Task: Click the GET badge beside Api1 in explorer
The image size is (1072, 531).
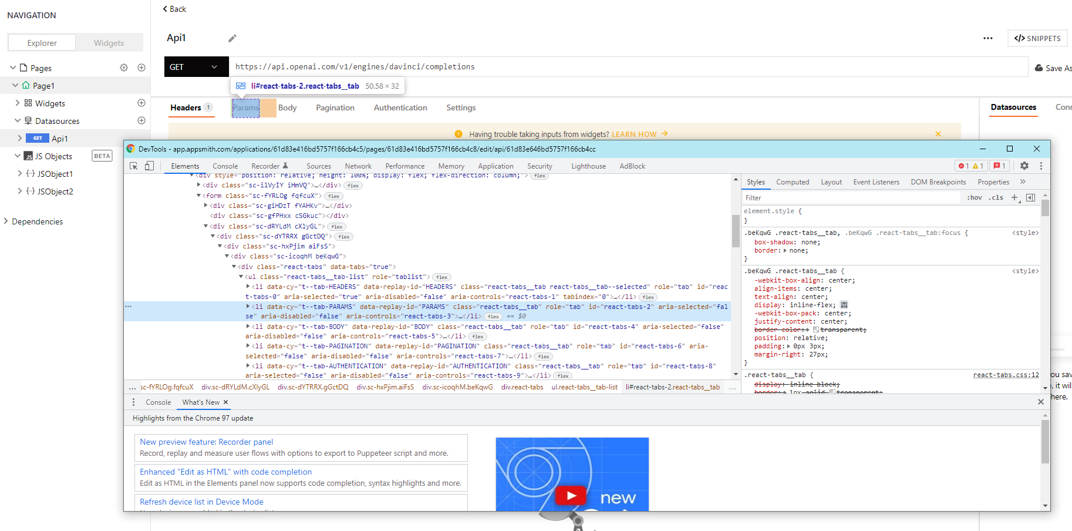Action: pos(38,138)
